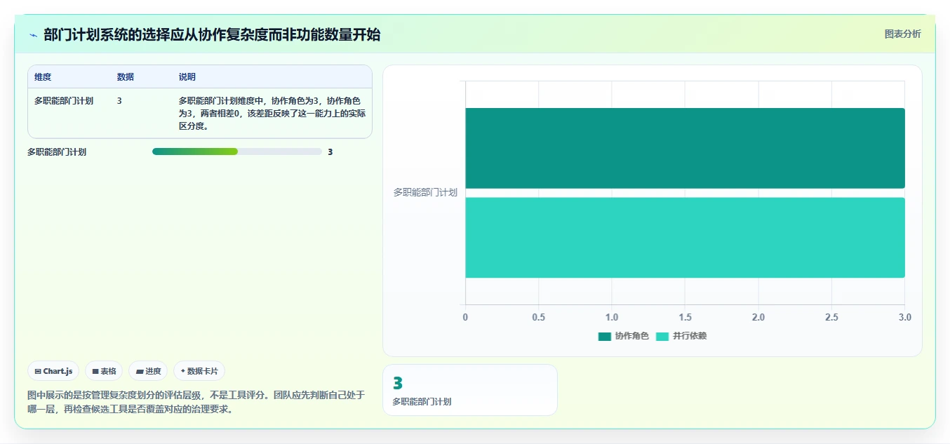
Task: Click the 维度 column header
Action: coord(43,77)
